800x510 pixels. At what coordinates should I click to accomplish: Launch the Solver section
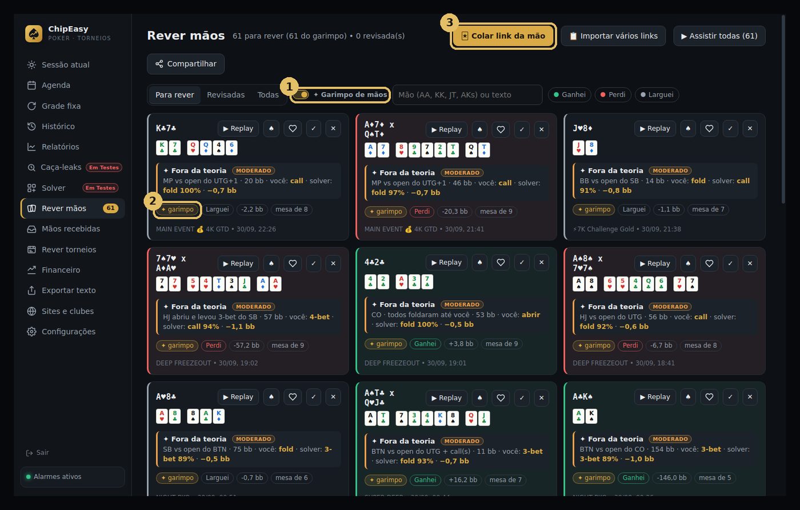pyautogui.click(x=73, y=188)
